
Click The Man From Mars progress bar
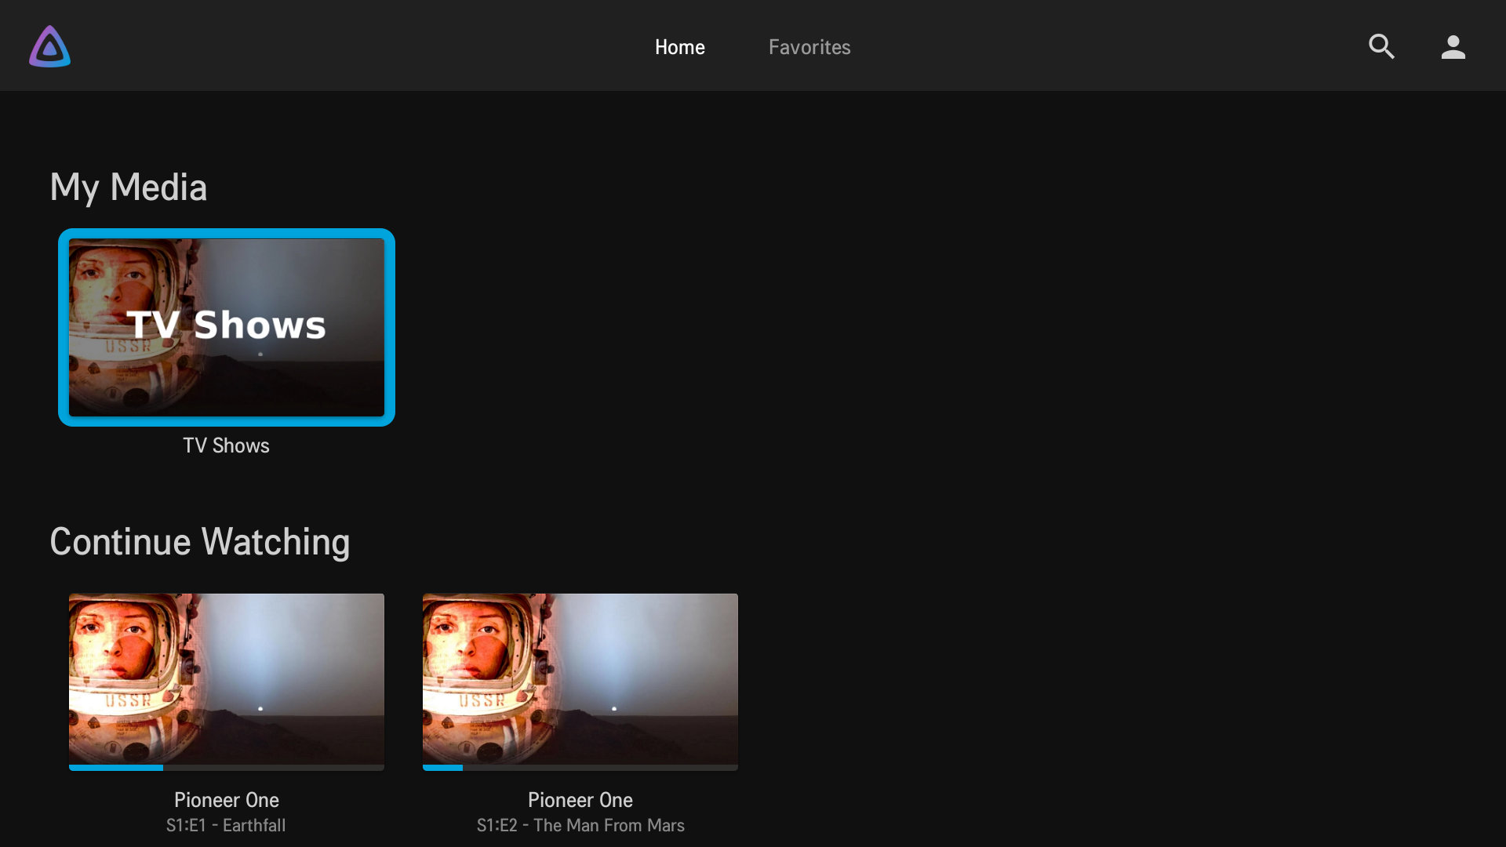pyautogui.click(x=443, y=768)
